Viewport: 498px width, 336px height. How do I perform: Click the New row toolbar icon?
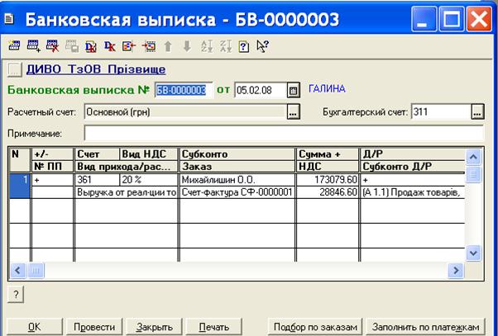click(14, 45)
